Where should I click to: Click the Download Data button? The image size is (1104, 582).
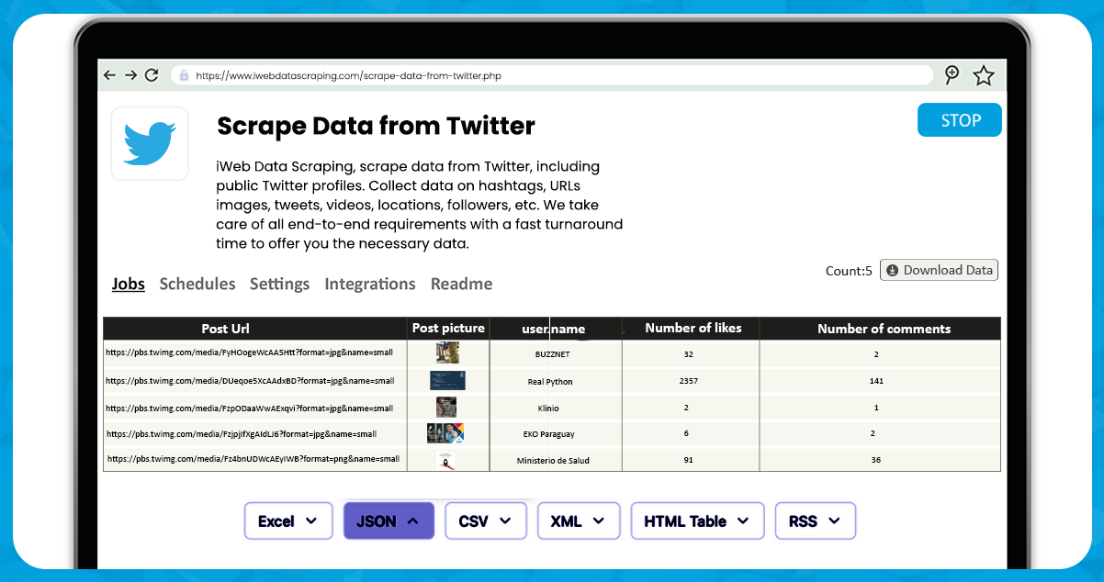(939, 270)
